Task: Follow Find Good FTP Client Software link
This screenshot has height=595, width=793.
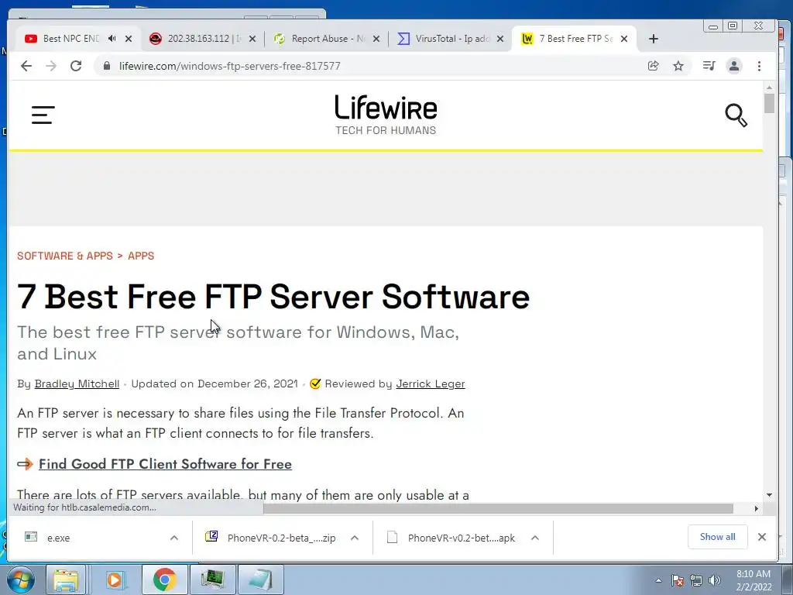Action: (x=165, y=464)
